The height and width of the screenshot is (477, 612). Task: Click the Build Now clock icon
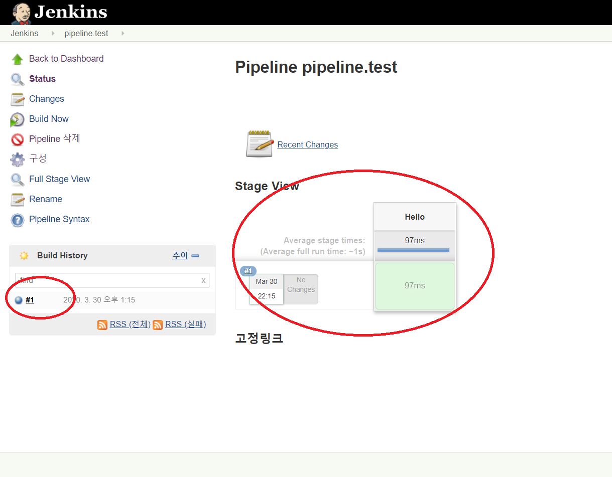click(18, 119)
